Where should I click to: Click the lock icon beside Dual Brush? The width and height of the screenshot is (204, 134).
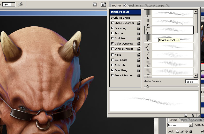tap(139, 39)
